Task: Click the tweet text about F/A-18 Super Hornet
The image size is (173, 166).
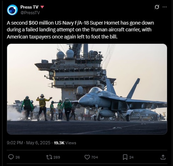Action: coord(80,30)
